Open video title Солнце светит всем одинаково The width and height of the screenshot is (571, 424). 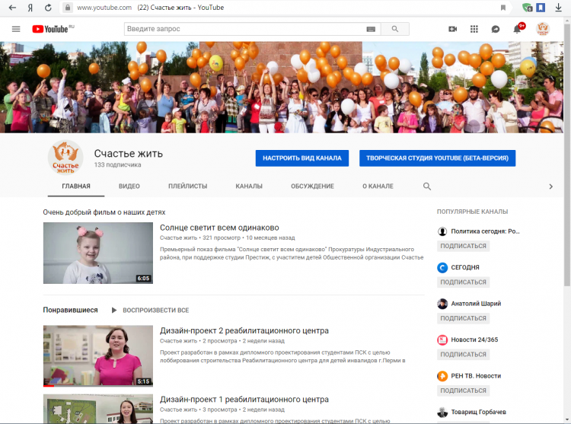coord(219,228)
